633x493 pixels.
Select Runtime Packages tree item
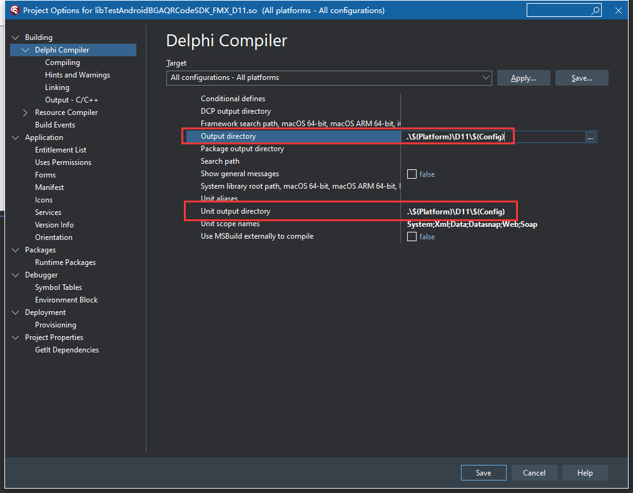pyautogui.click(x=66, y=262)
